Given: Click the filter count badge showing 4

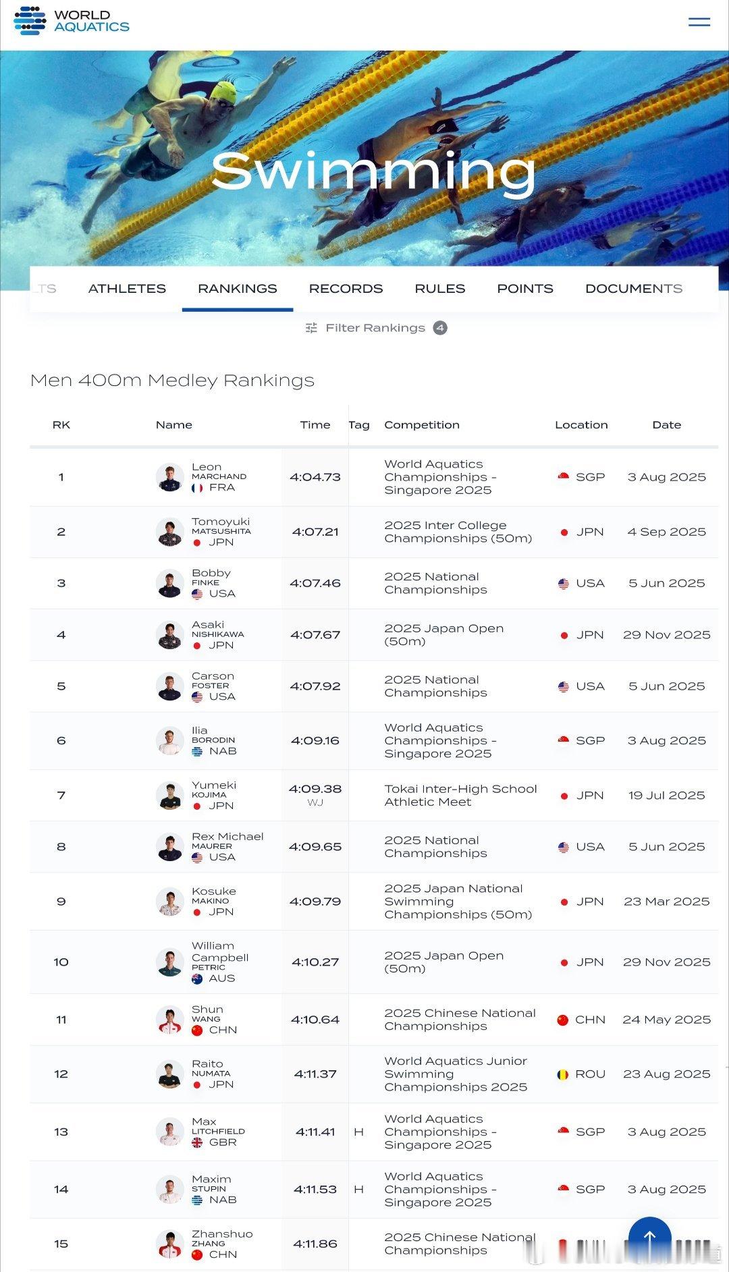Looking at the screenshot, I should pyautogui.click(x=440, y=328).
